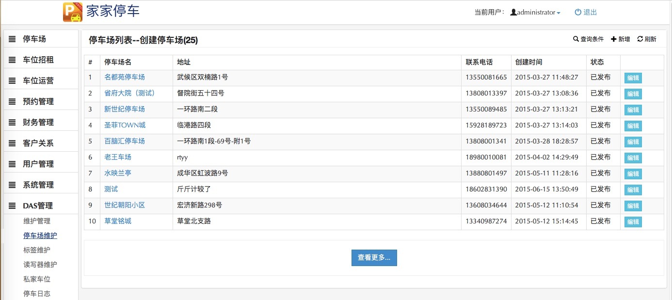Click the search icon for 查询条件
The height and width of the screenshot is (300, 672).
(576, 39)
